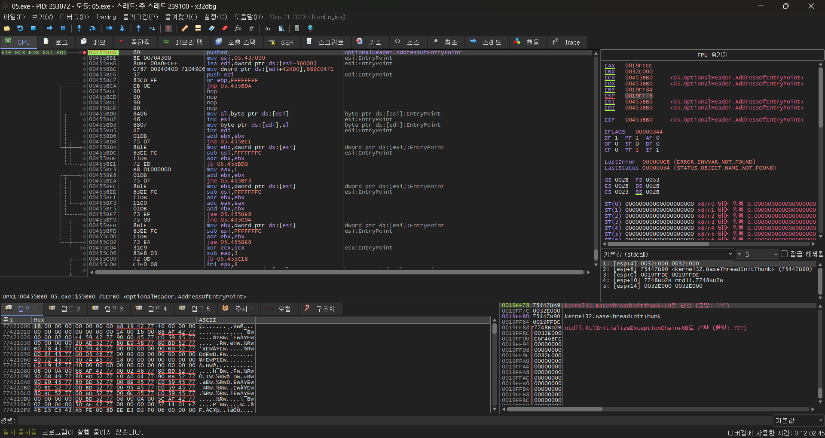Execute until return

point(138,28)
